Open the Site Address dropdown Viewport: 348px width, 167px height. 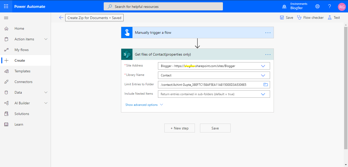click(x=263, y=66)
